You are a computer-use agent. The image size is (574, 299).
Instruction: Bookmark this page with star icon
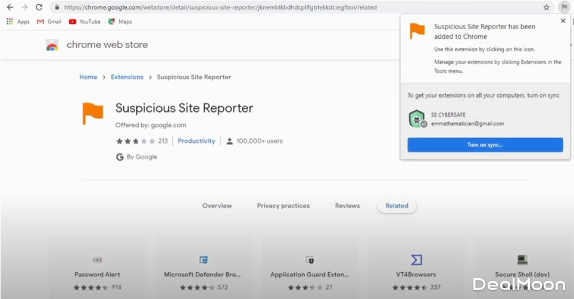coord(546,7)
